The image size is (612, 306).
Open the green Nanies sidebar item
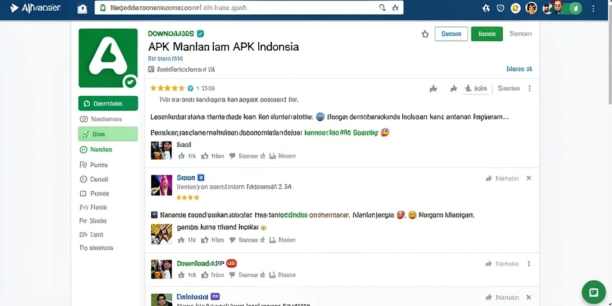pos(96,149)
